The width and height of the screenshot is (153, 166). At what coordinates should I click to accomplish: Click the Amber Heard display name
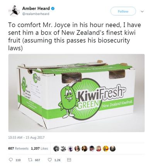coord(36,8)
